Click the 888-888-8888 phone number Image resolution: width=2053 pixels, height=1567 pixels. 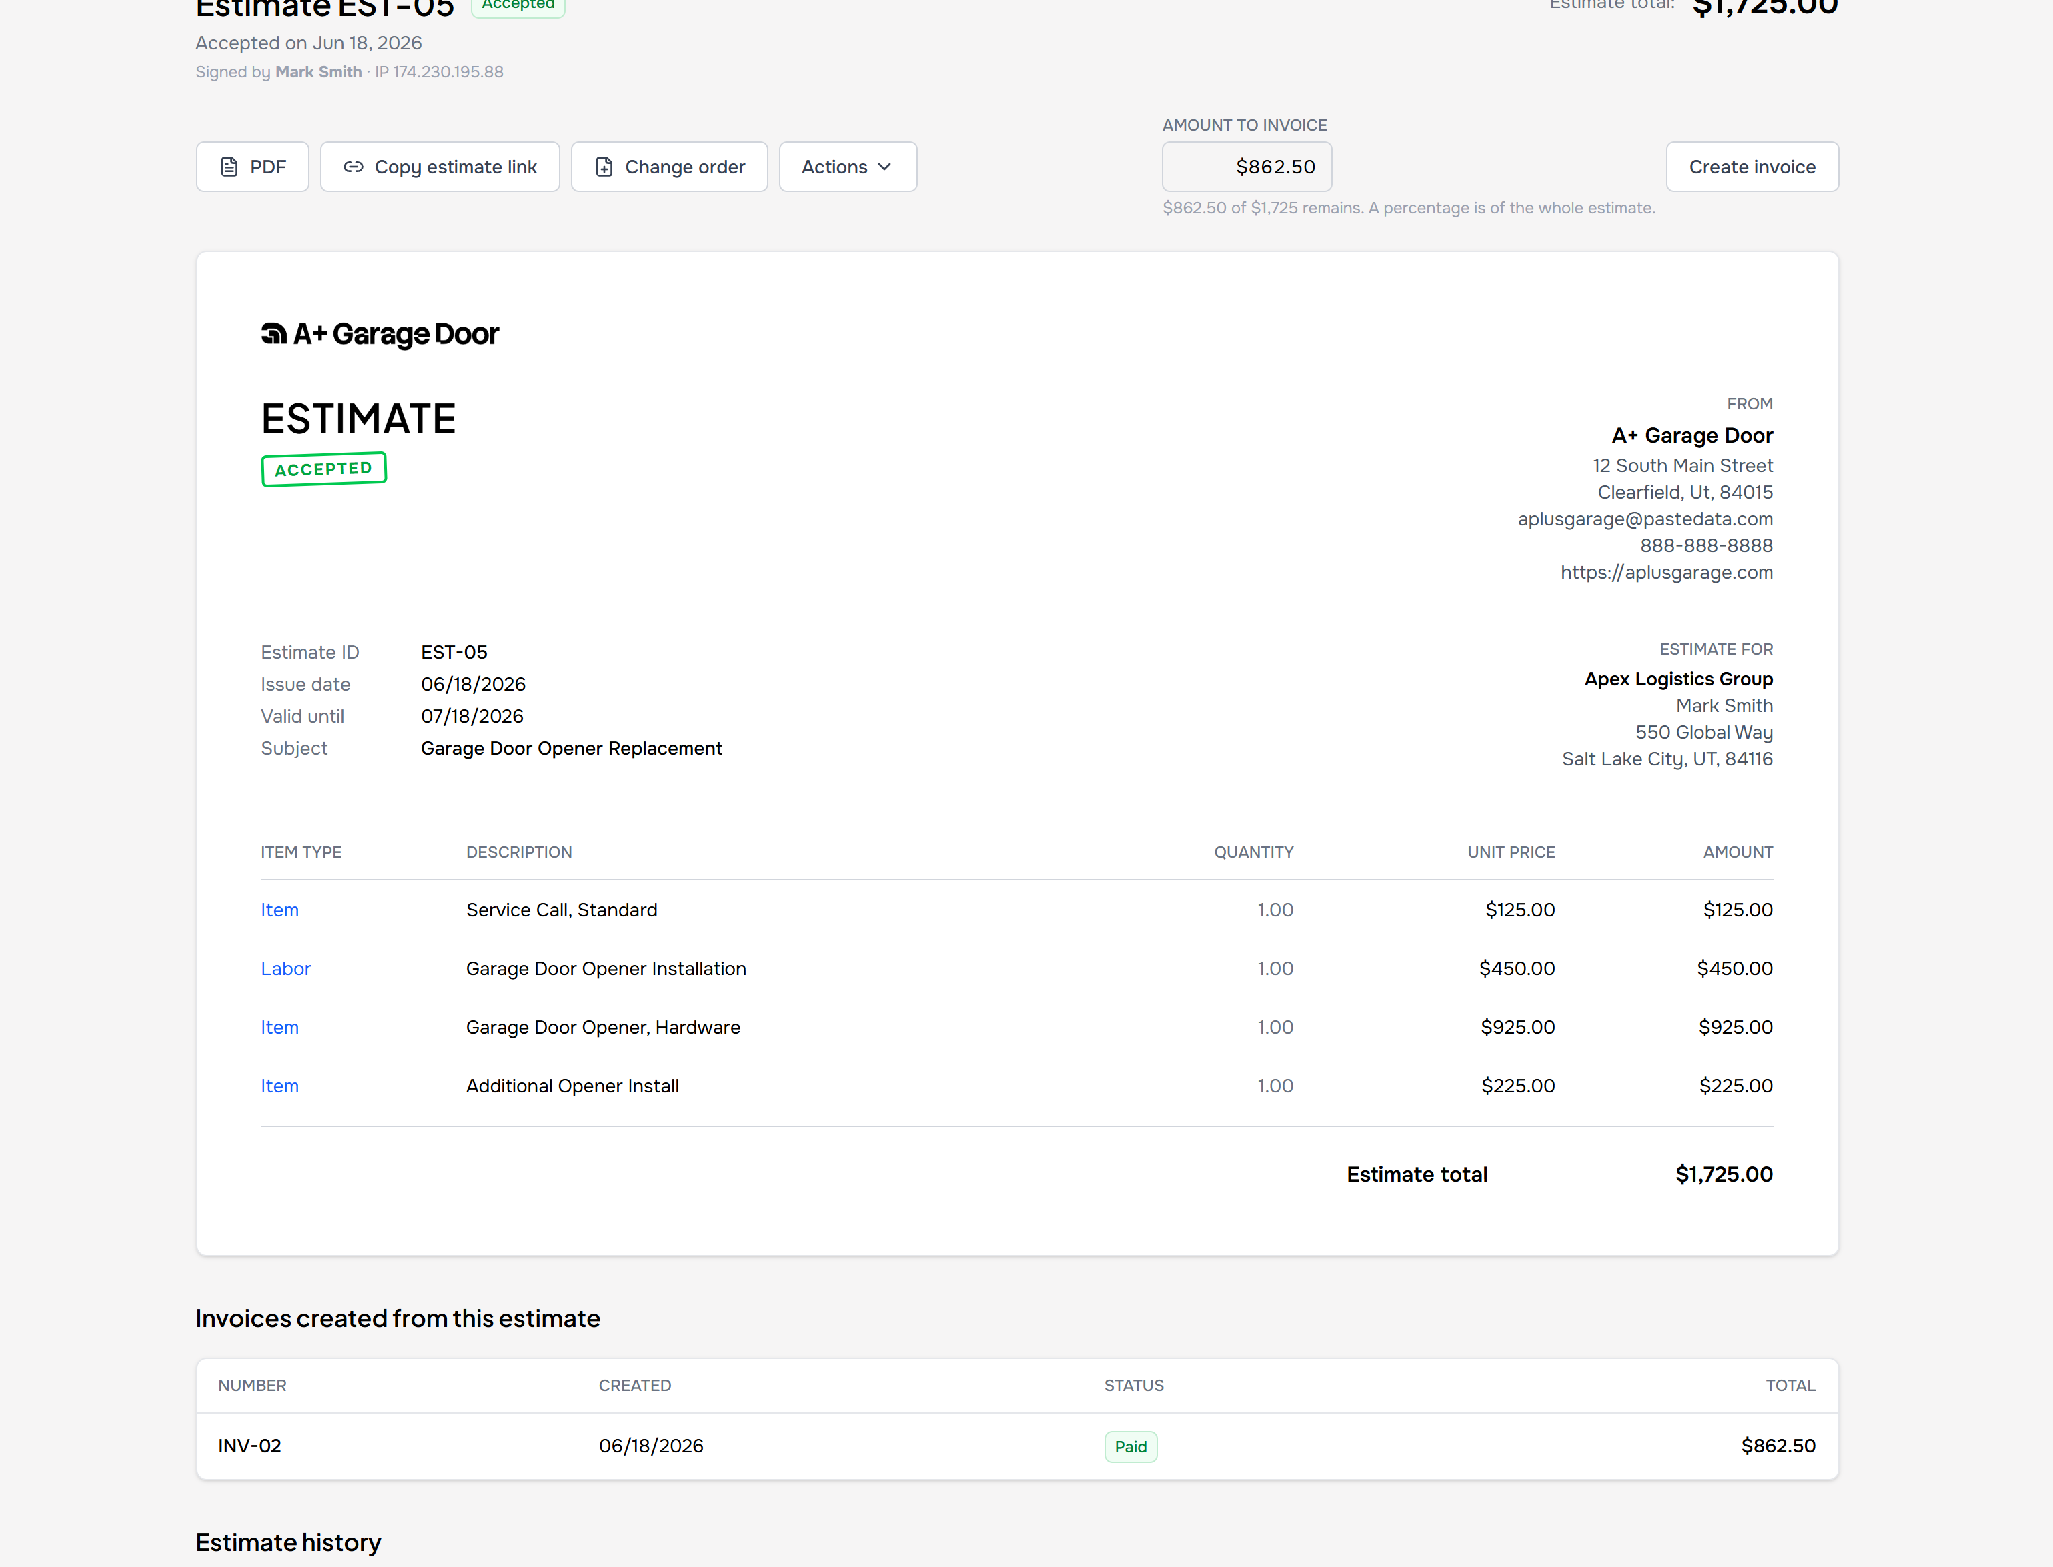tap(1706, 545)
